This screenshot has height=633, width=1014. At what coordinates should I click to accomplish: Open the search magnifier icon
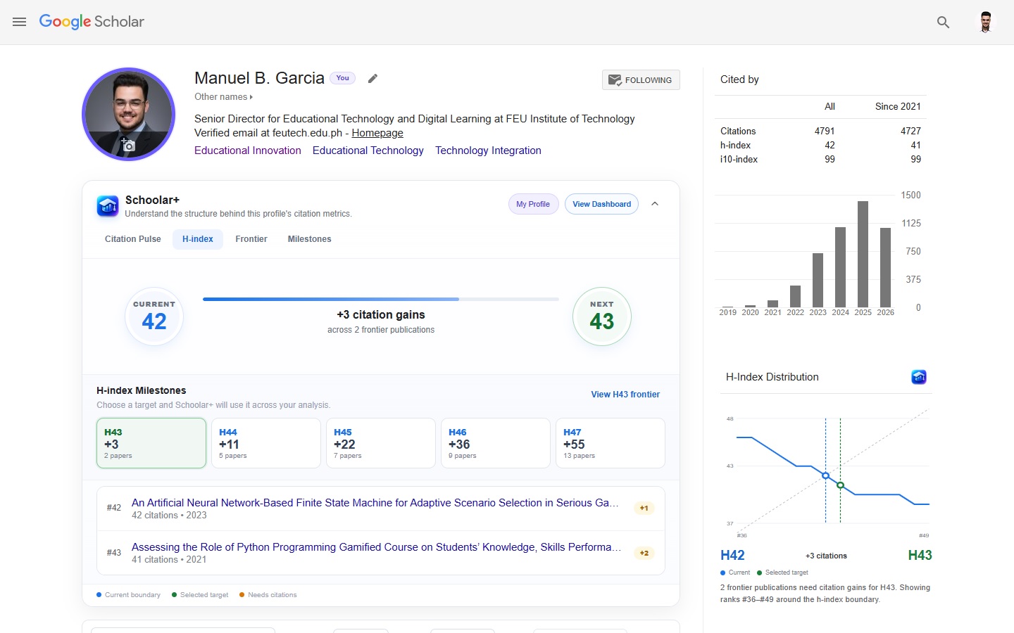943,23
